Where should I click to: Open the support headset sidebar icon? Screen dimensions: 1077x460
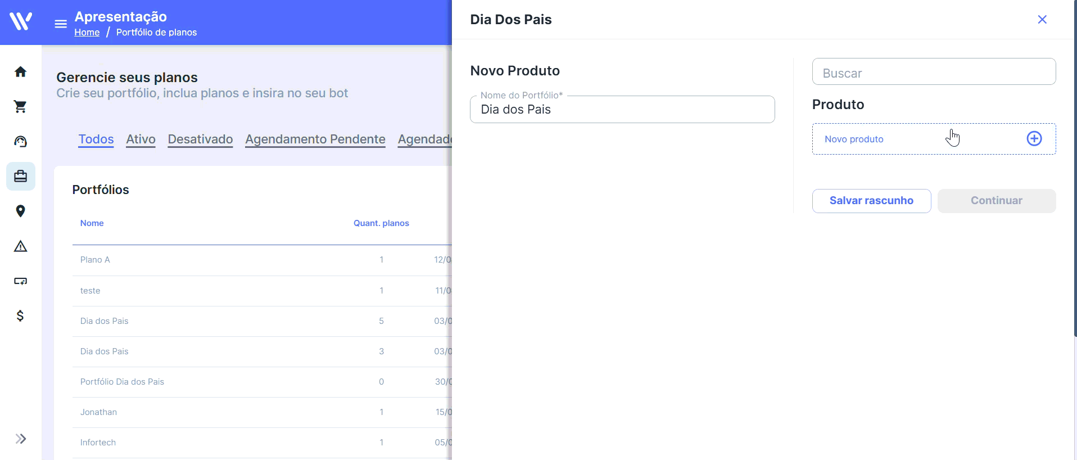click(x=21, y=142)
